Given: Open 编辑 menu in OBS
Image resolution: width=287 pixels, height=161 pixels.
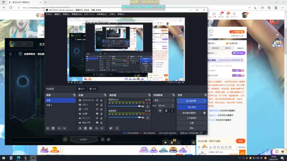Looking at the screenshot, I should click(57, 14).
